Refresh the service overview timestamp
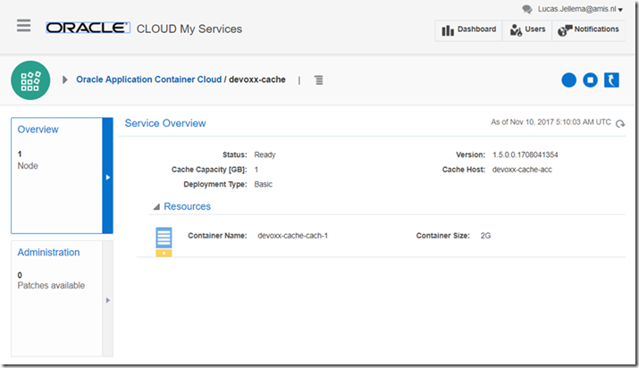 pos(620,123)
